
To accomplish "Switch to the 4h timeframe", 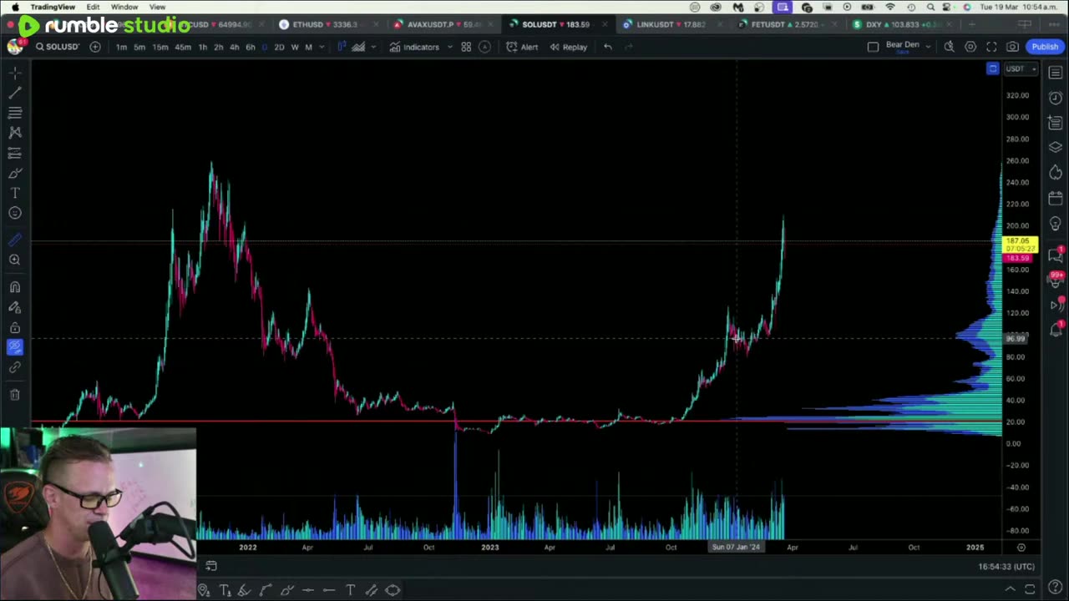I will click(234, 47).
